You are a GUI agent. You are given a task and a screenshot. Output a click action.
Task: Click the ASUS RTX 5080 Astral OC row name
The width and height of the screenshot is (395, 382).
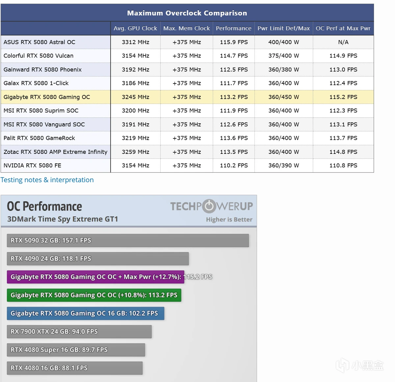(x=39, y=42)
